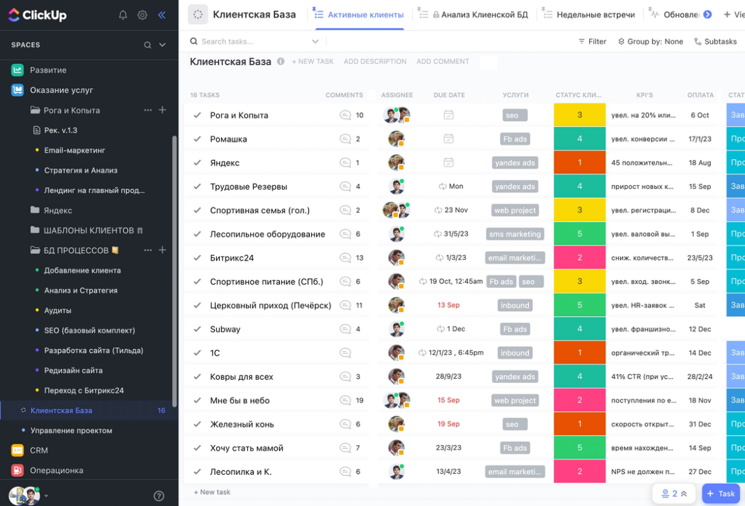The width and height of the screenshot is (745, 506).
Task: Click yellow status cell 3 for Рога и Копыта
Action: [580, 115]
